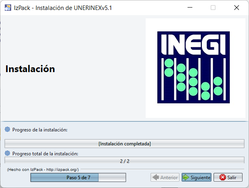Viewport: 249px width, 188px height.
Task: Click the Instalación heading text
Action: point(30,69)
